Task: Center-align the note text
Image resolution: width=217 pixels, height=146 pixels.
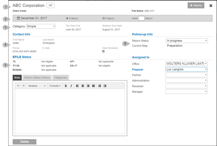Action: [83, 86]
